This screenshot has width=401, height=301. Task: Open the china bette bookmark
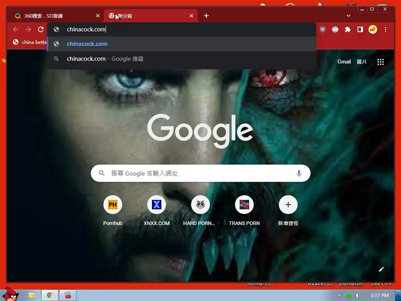point(30,42)
